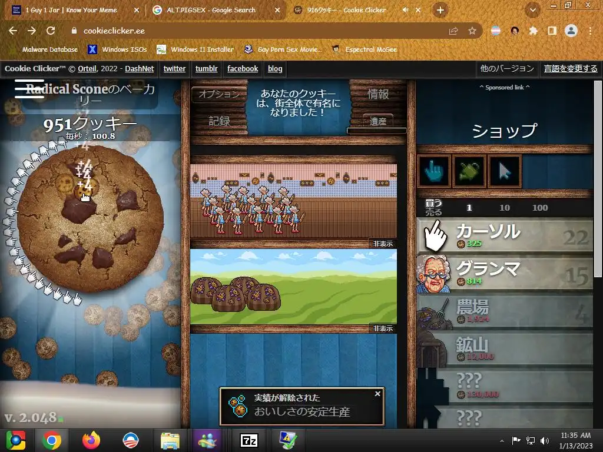The image size is (603, 452).
Task: Go back in browser history
Action: coord(13,31)
